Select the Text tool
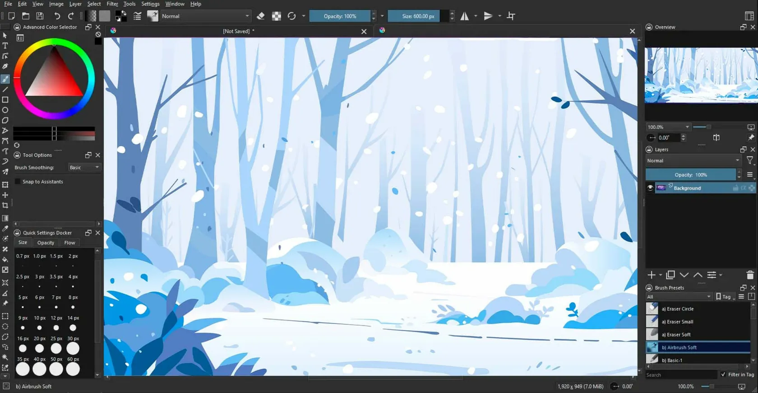 (x=5, y=46)
